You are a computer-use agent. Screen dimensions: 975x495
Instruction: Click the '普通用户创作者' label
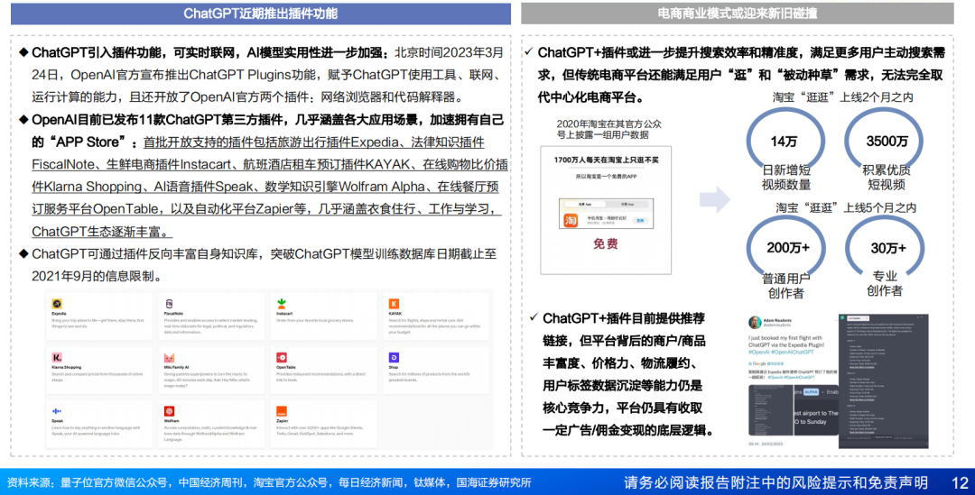click(786, 286)
